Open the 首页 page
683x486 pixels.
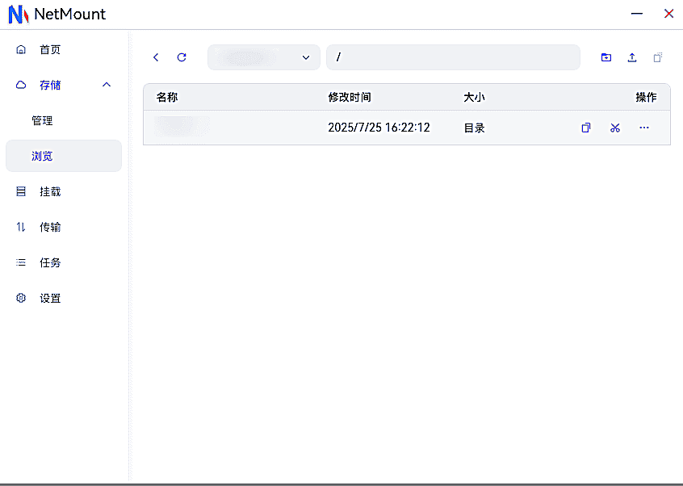click(64, 49)
